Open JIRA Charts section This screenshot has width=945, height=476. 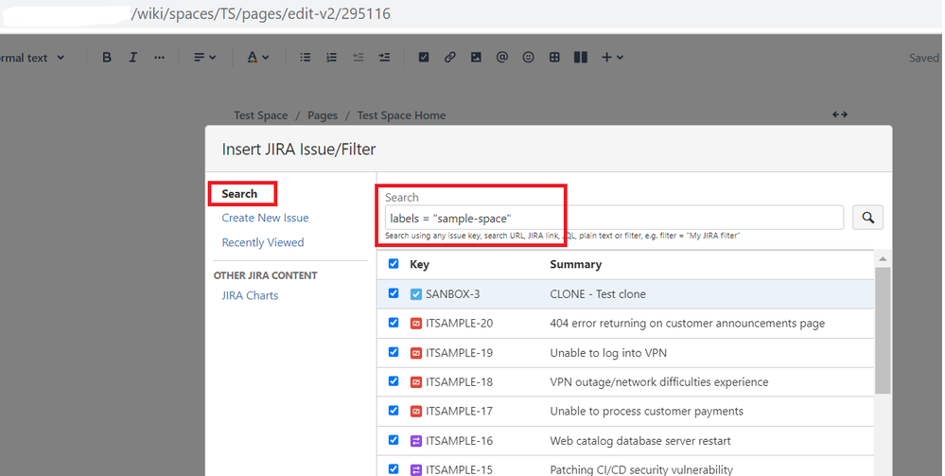(250, 295)
